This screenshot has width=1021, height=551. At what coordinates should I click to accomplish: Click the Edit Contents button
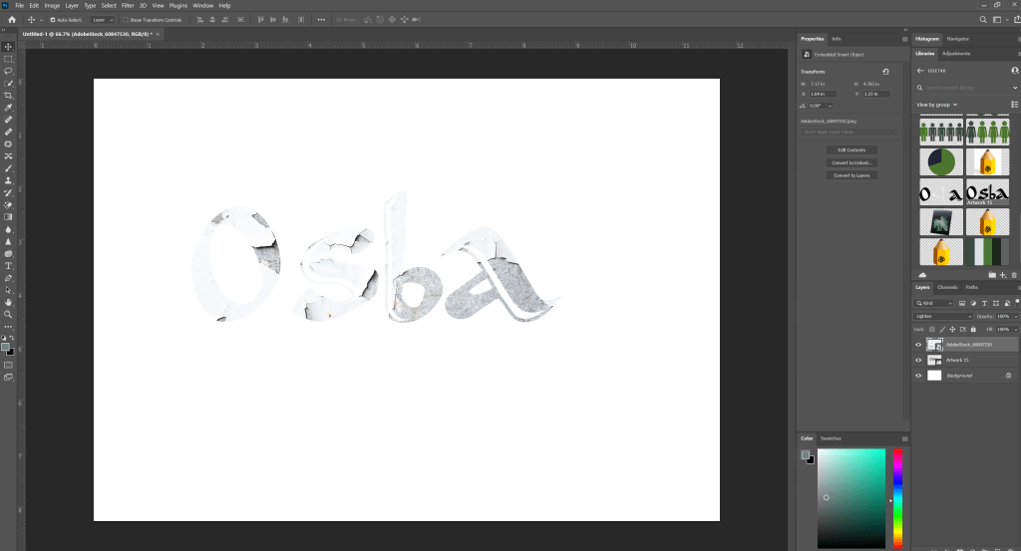pyautogui.click(x=851, y=149)
